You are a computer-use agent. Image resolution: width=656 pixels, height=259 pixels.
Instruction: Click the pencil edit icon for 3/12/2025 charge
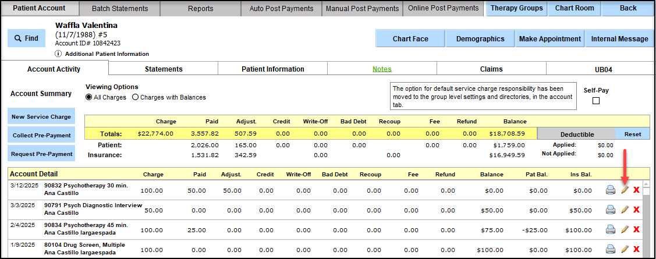625,190
